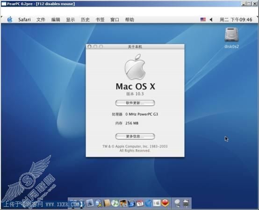259x210 pixels.
Task: Click the US flag input menu icon
Action: pyautogui.click(x=203, y=20)
